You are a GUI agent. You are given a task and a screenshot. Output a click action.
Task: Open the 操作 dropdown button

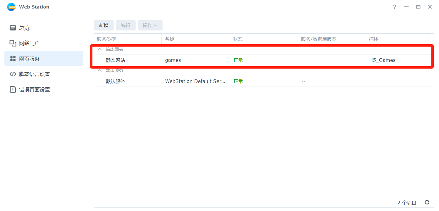[x=150, y=25]
